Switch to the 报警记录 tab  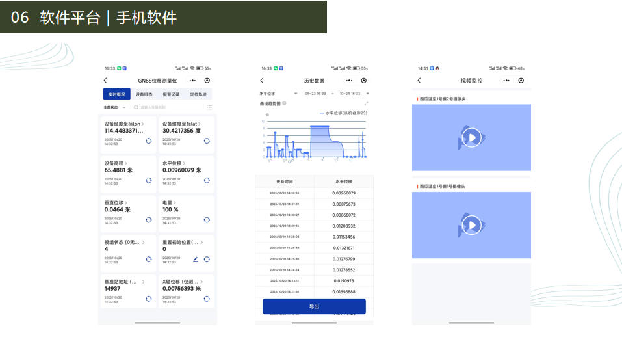171,94
